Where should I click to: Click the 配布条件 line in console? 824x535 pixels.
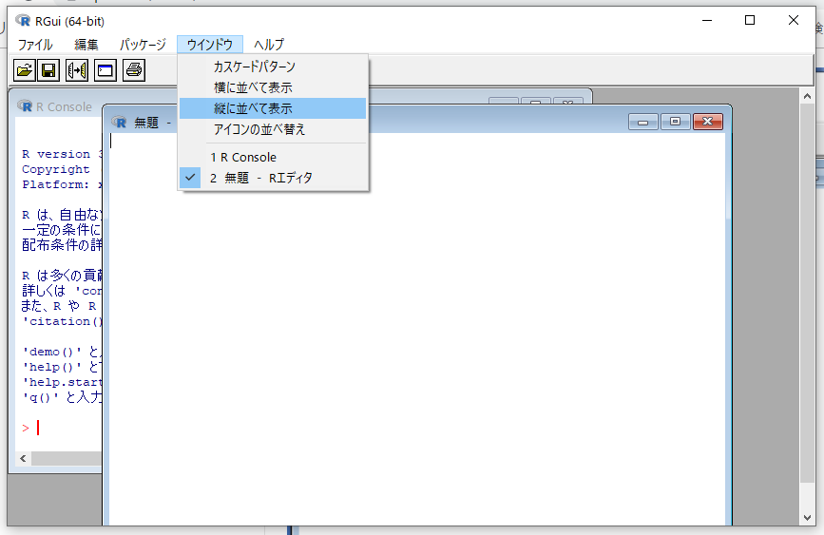pyautogui.click(x=62, y=245)
